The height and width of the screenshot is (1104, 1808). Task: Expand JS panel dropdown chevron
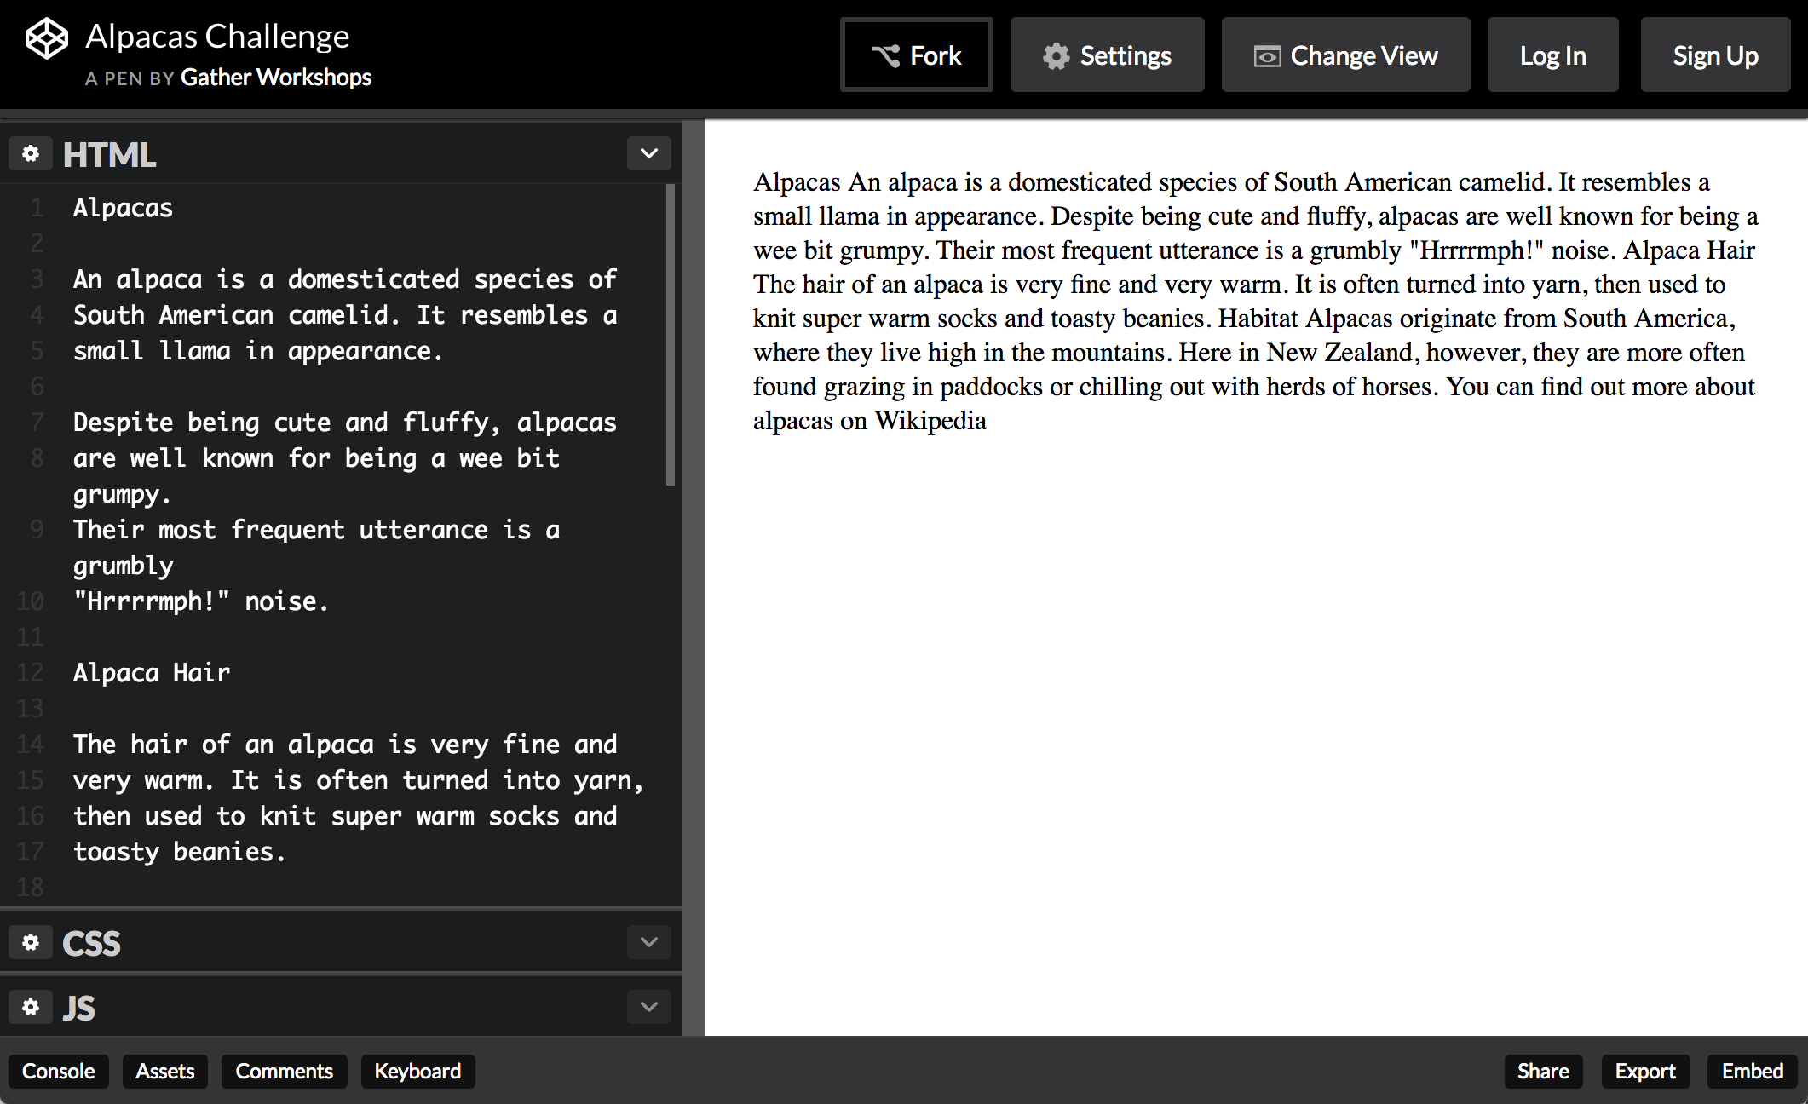(648, 1007)
